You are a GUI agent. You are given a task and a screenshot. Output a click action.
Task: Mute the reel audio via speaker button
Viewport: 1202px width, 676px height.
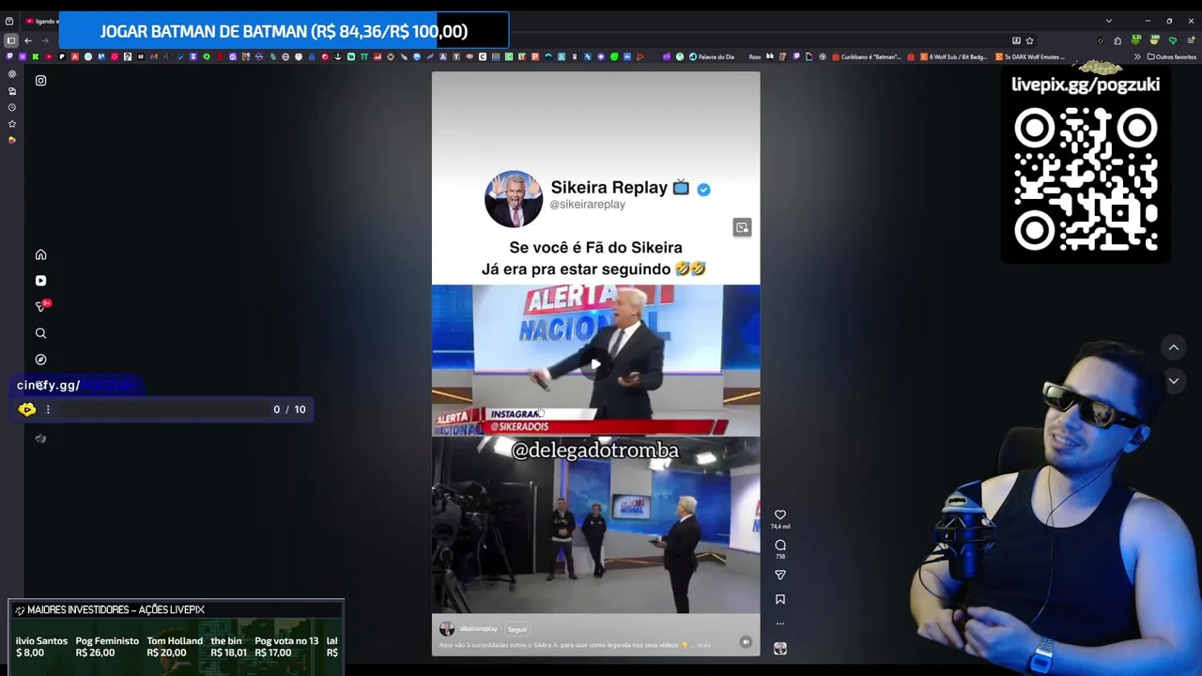tap(746, 642)
